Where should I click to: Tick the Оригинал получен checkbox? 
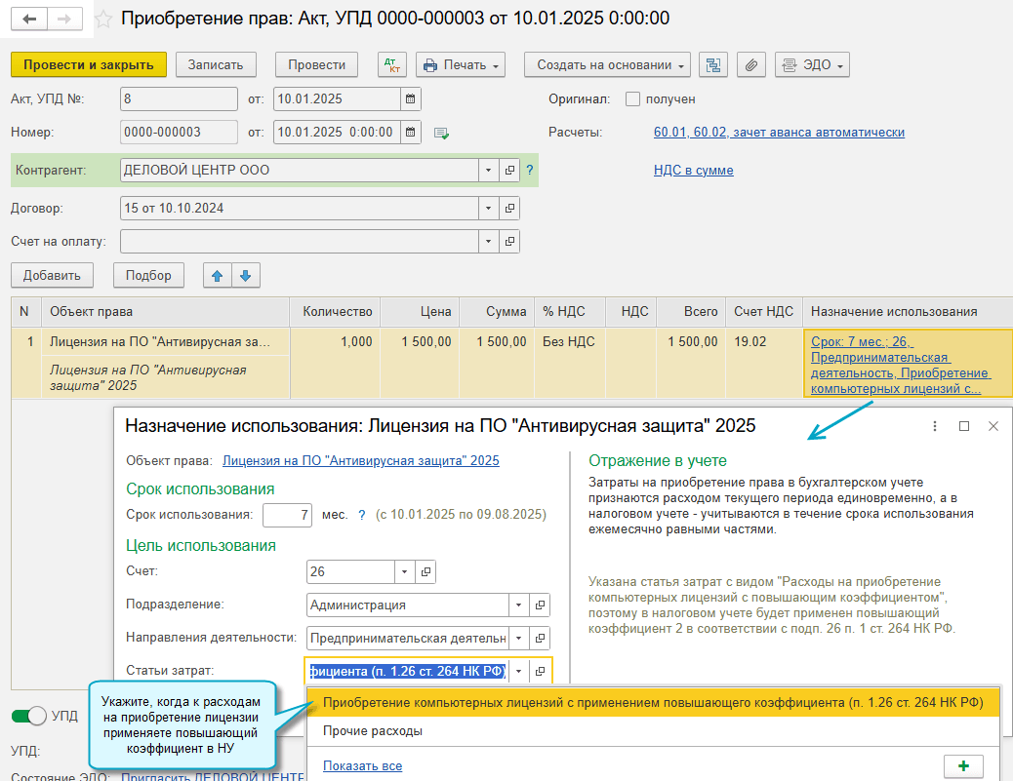click(x=632, y=98)
